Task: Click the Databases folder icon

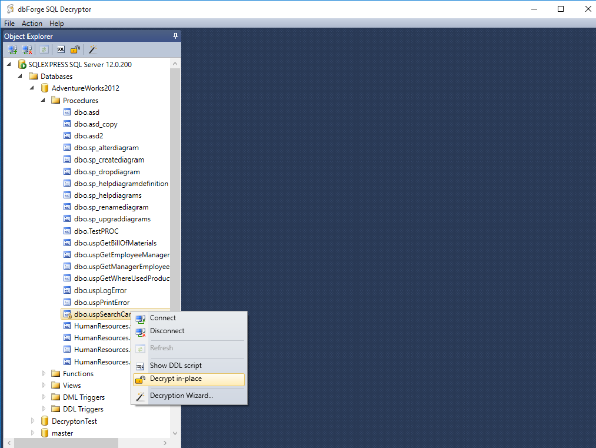Action: pos(34,76)
